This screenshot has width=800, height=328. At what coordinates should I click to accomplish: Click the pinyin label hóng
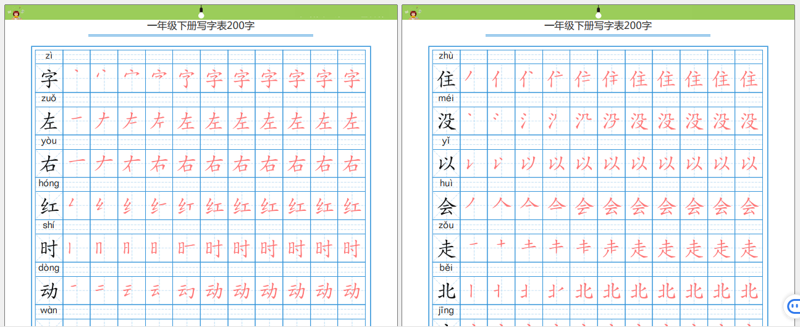coord(49,183)
